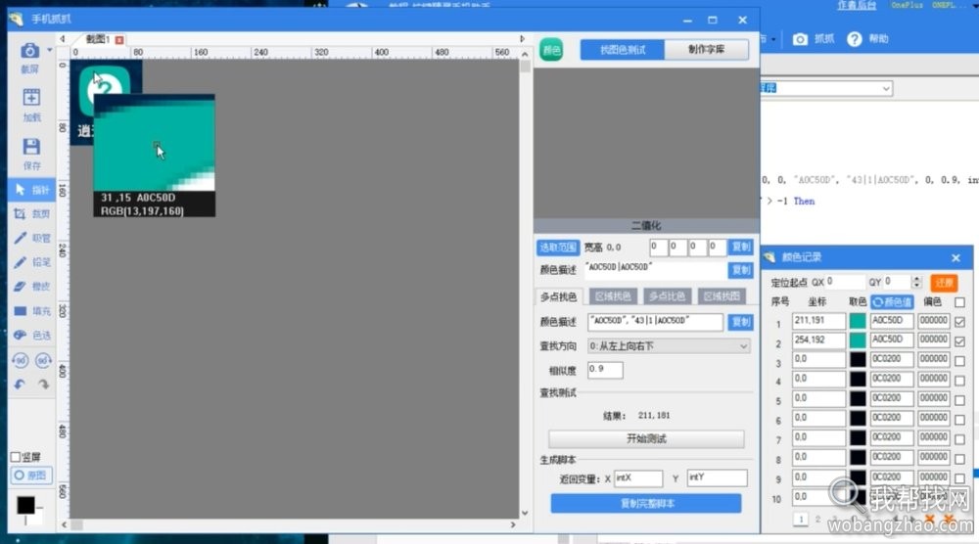Click the 211,191 coordinate field
Viewport: 979px width, 544px height.
(x=818, y=321)
